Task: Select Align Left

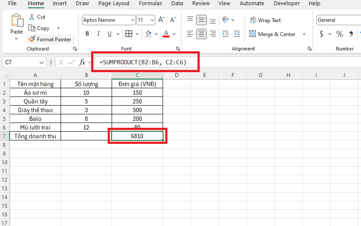Action: [190, 34]
